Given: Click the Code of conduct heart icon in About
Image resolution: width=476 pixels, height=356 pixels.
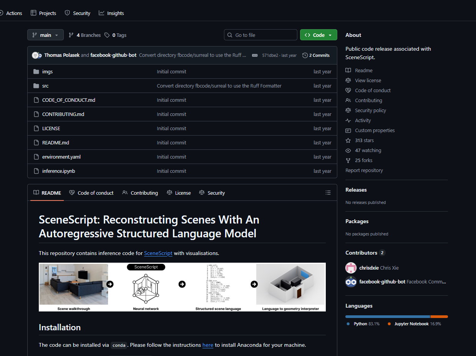Looking at the screenshot, I should (x=348, y=90).
